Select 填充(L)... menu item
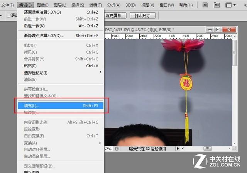The width and height of the screenshot is (247, 173). [x=61, y=105]
